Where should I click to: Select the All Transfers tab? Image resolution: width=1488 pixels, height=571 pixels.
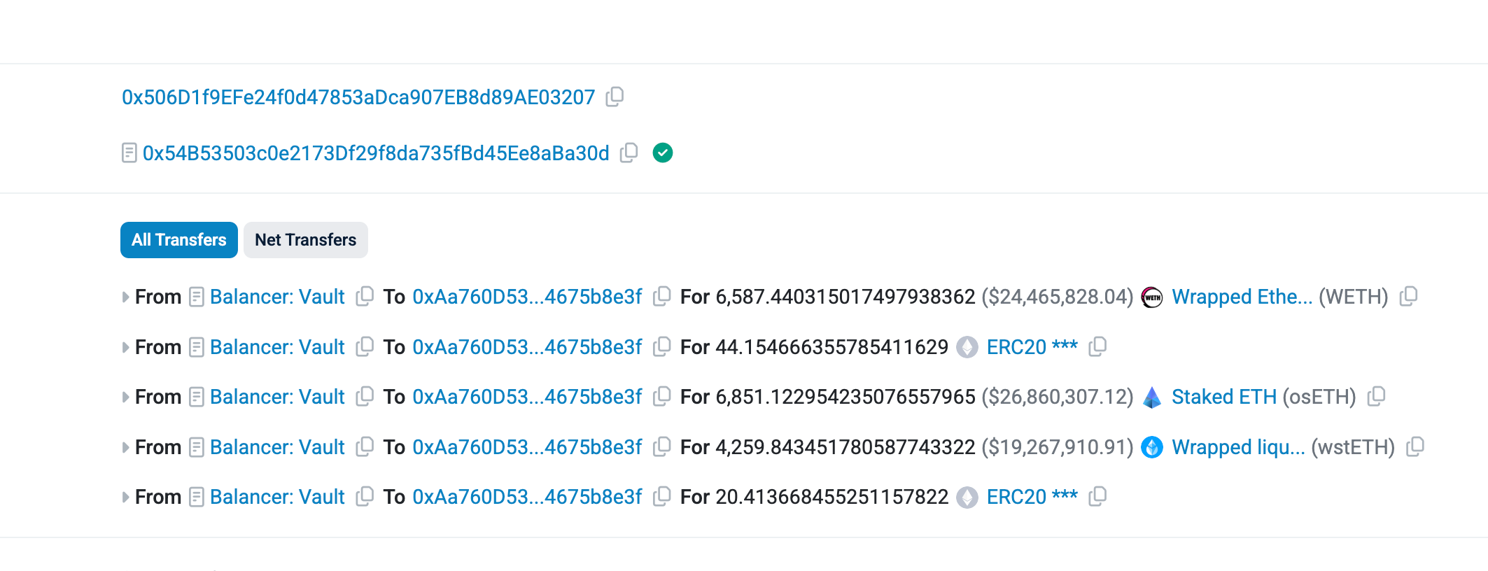coord(179,240)
